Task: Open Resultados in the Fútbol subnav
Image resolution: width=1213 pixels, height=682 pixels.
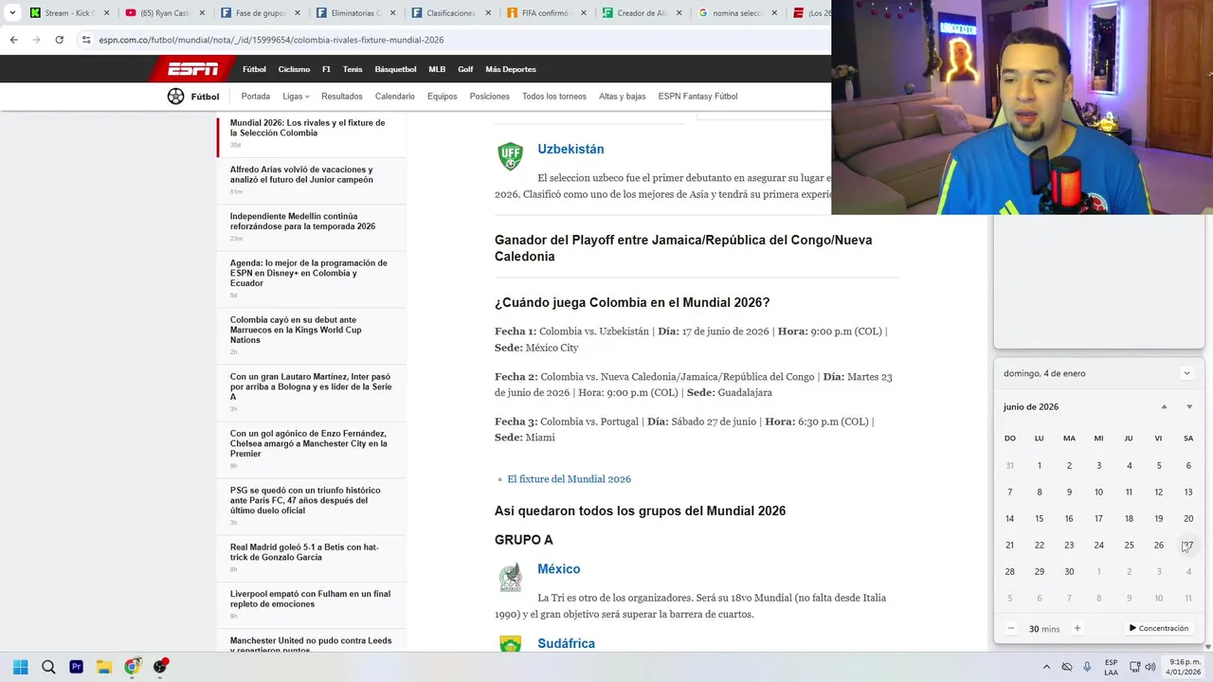Action: 342,96
